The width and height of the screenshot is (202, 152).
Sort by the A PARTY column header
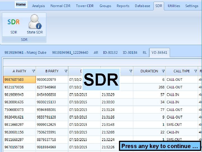(19, 71)
